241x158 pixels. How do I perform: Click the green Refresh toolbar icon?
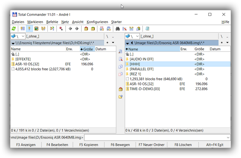(14, 28)
